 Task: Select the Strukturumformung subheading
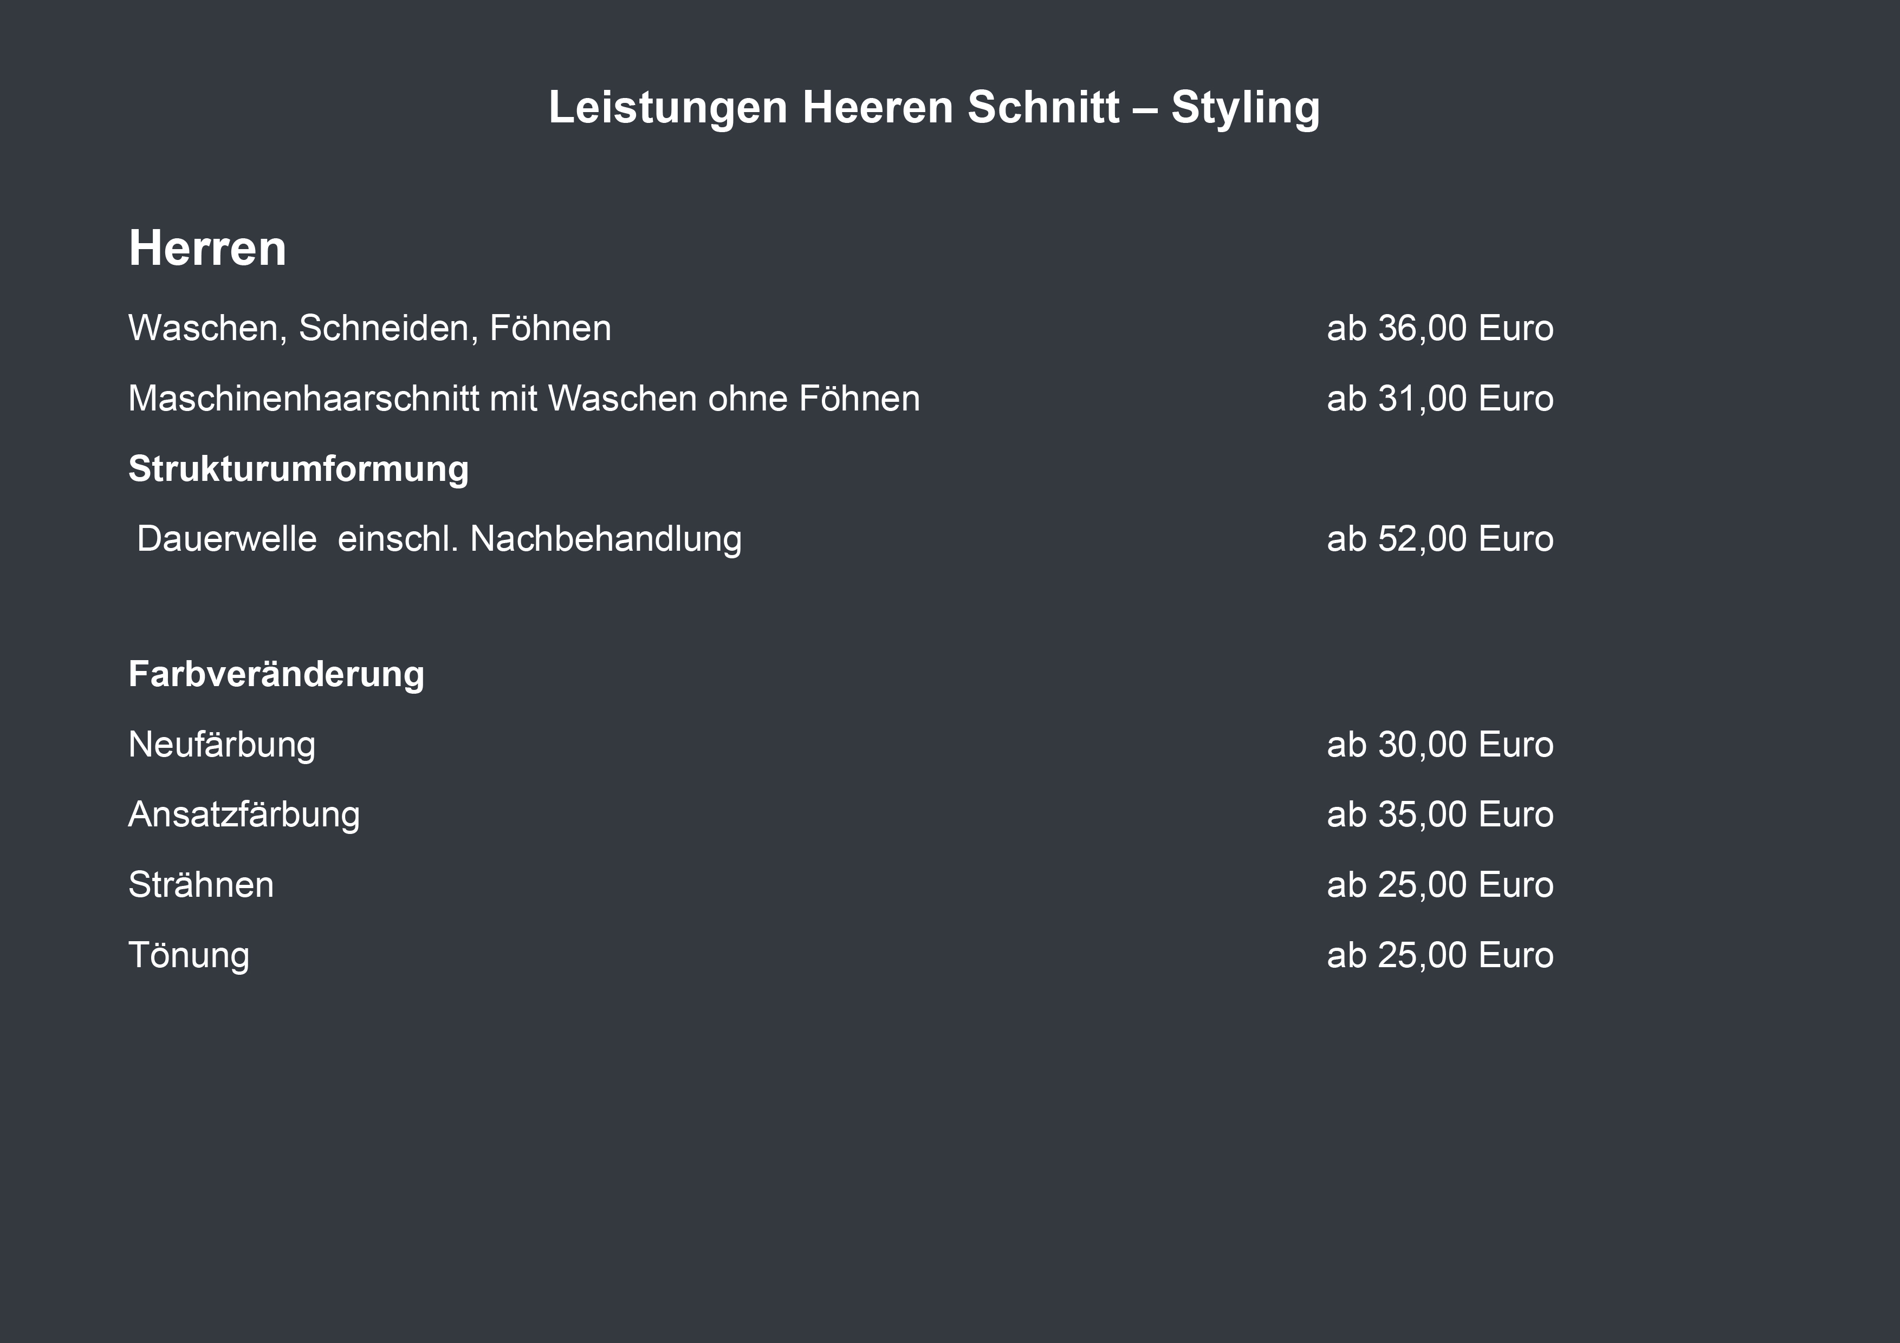tap(299, 470)
